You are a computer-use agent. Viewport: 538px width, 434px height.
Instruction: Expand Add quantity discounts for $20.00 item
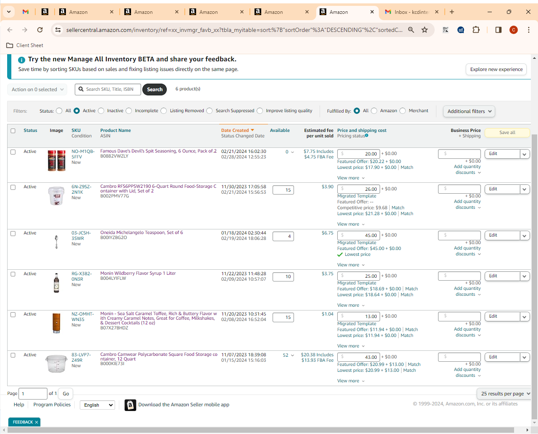(x=467, y=170)
